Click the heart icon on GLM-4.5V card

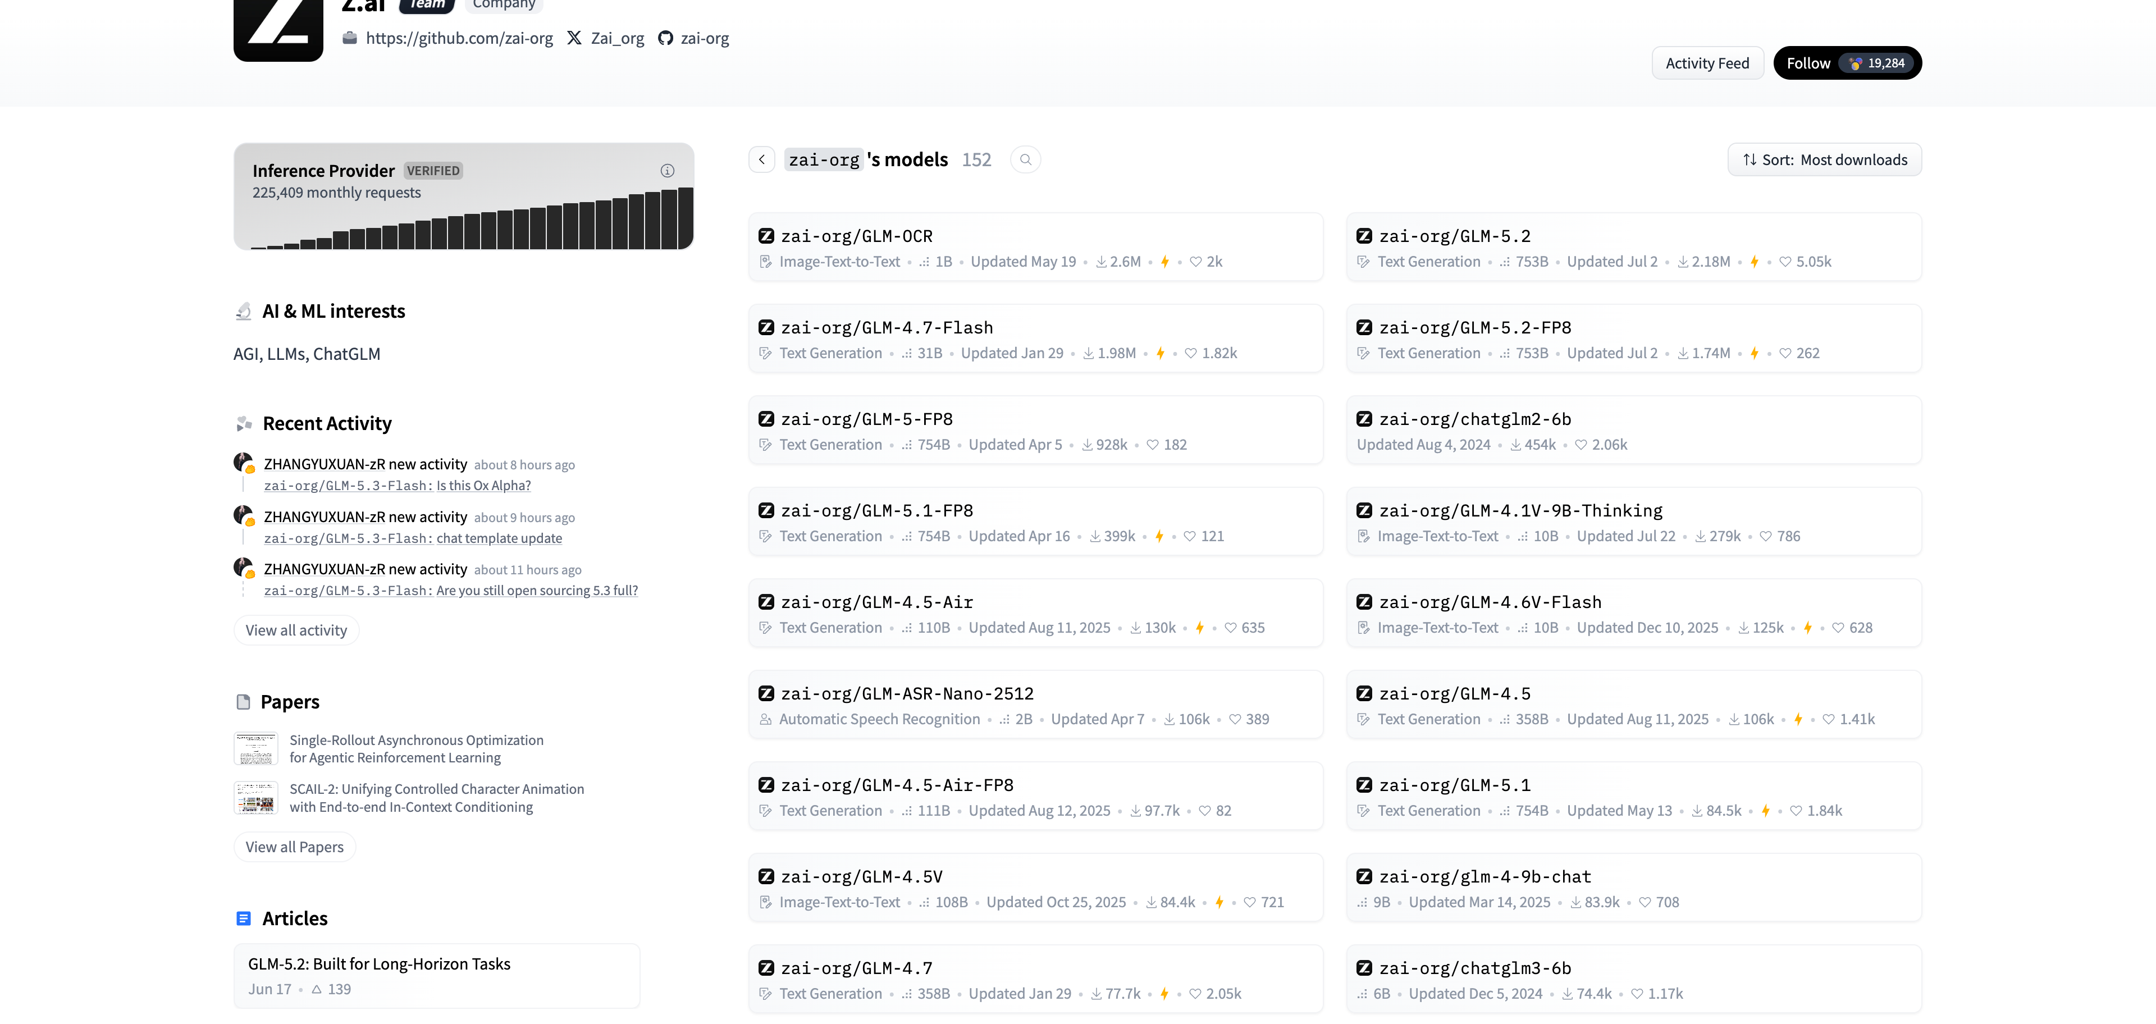pyautogui.click(x=1250, y=903)
